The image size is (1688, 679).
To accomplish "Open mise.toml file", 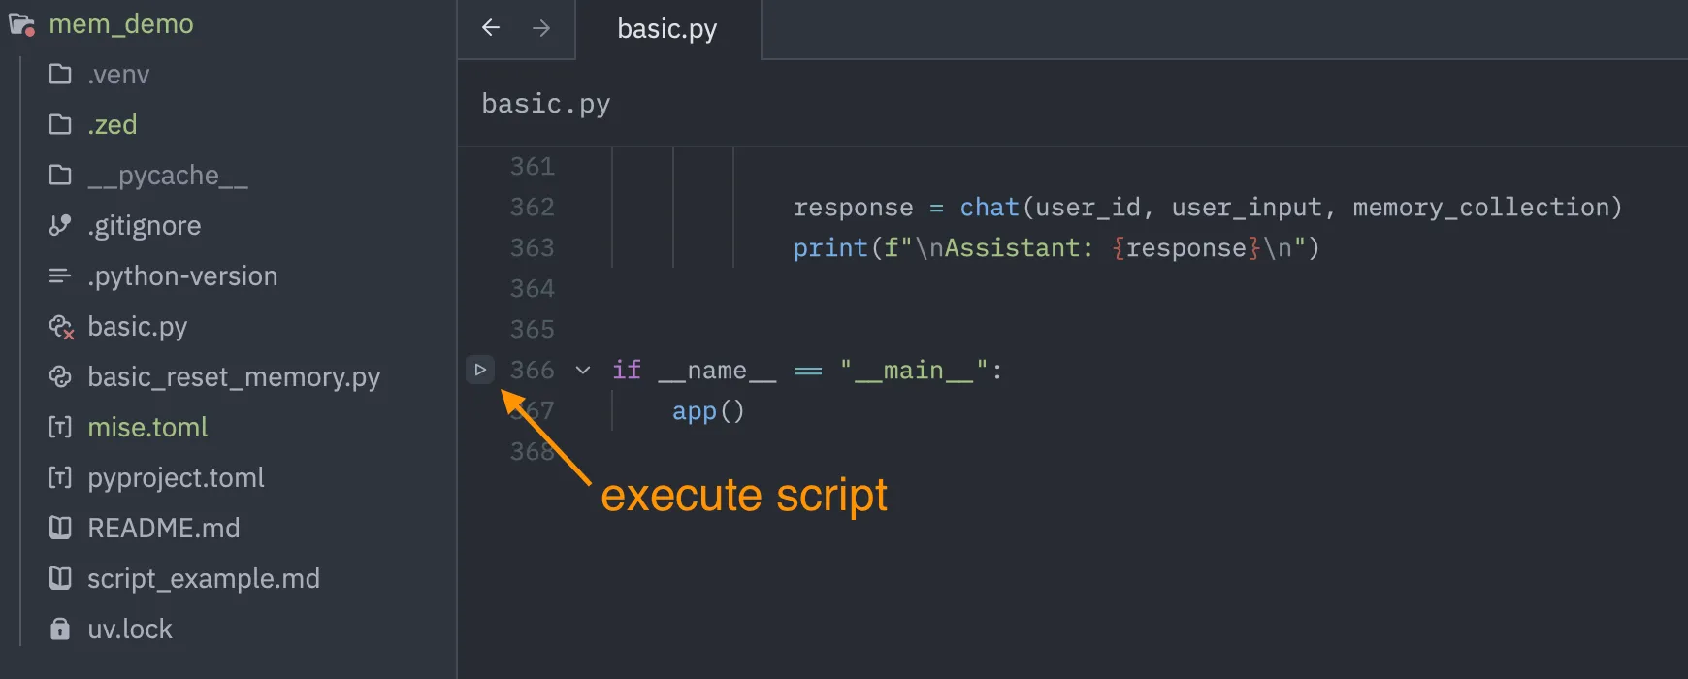I will 147,428.
